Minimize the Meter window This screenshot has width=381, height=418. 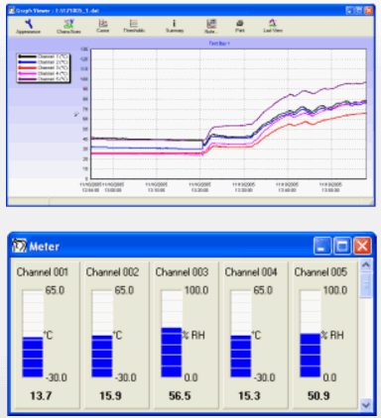pyautogui.click(x=322, y=246)
